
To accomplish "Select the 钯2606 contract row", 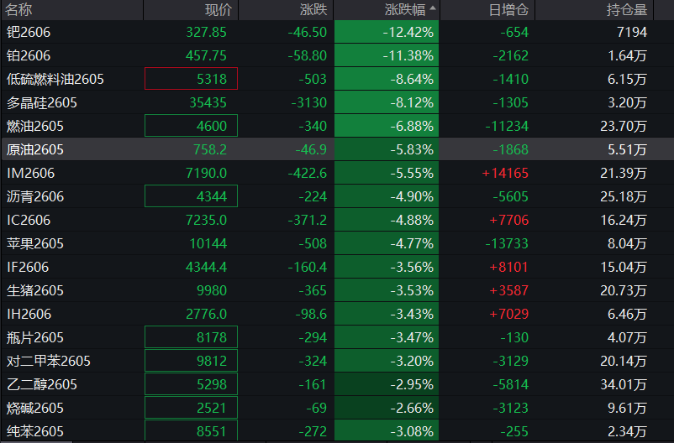I will [x=29, y=32].
